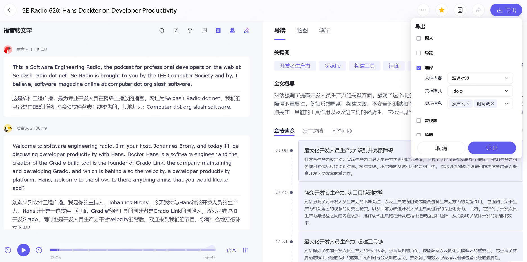The height and width of the screenshot is (262, 527).
Task: Toggle the star favorite icon
Action: (x=442, y=10)
